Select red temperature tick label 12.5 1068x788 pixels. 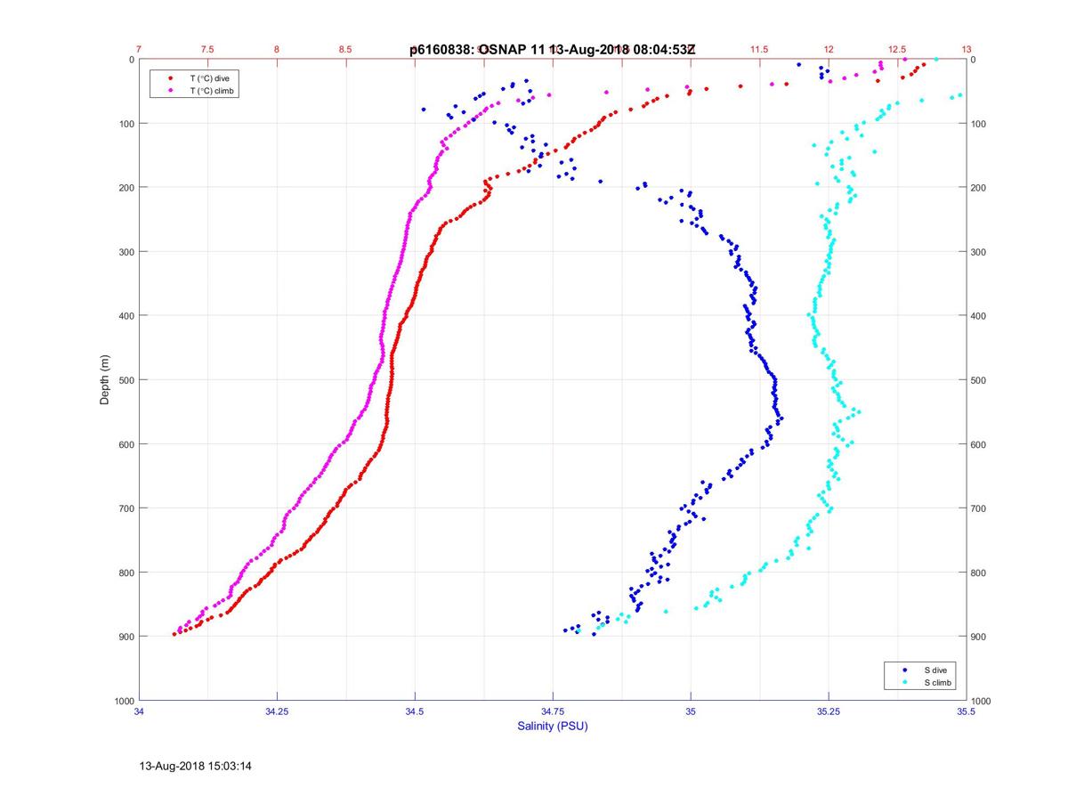[897, 49]
